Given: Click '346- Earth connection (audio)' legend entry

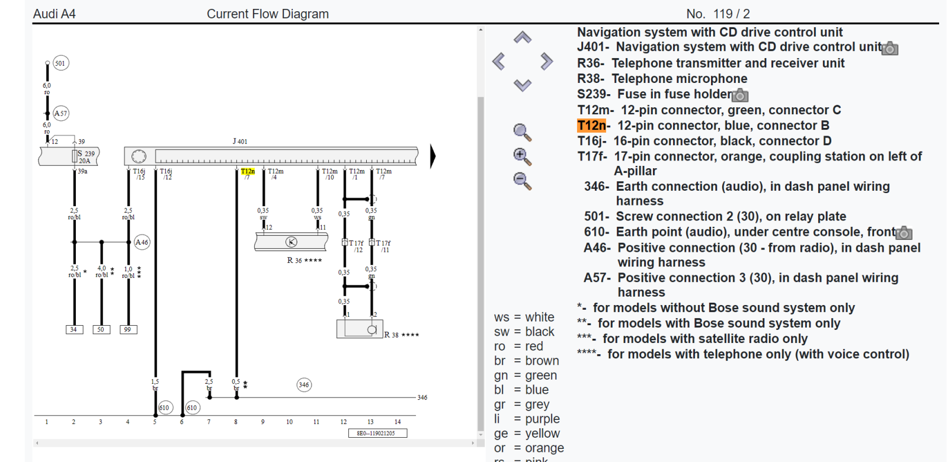Looking at the screenshot, I should [737, 194].
